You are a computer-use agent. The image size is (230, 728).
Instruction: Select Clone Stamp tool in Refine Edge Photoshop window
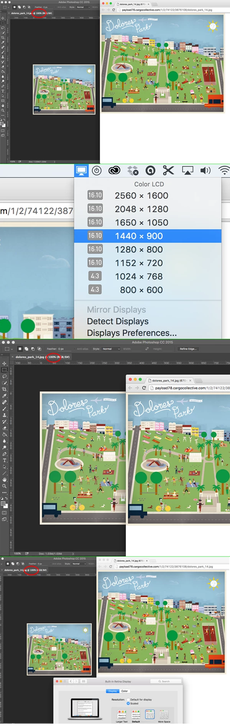click(x=4, y=415)
